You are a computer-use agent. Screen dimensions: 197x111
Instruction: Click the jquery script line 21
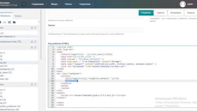(93, 95)
